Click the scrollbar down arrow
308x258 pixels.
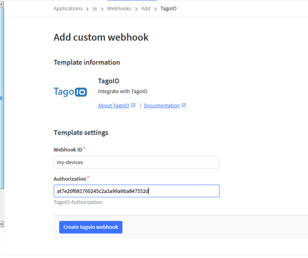click(2, 224)
